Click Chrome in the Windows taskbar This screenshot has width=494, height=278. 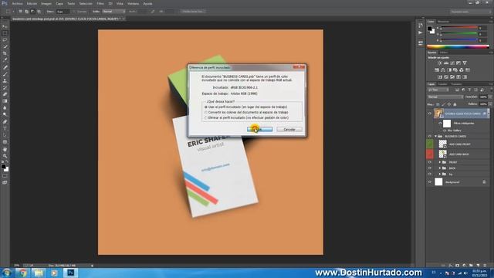tap(22, 273)
